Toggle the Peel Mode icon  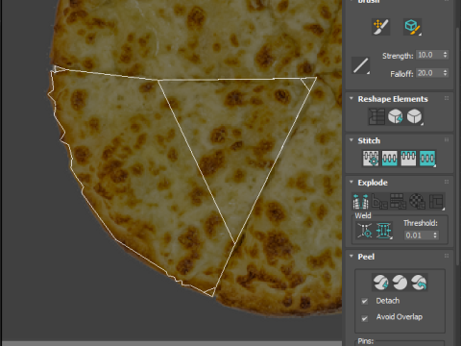point(400,283)
